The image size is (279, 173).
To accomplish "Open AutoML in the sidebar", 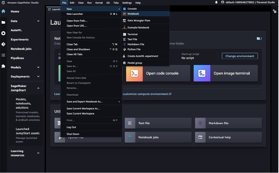I will (x=16, y=30).
